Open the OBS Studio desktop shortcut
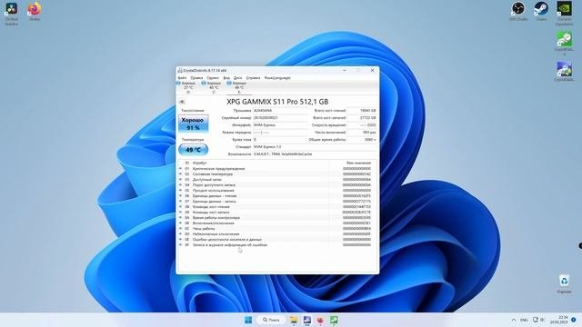 click(518, 11)
